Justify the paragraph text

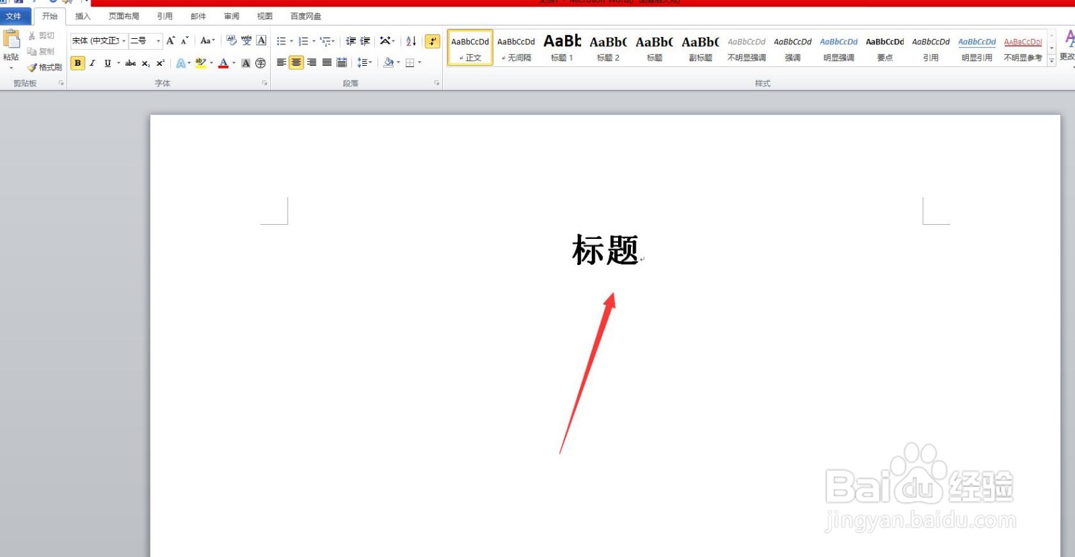(327, 63)
